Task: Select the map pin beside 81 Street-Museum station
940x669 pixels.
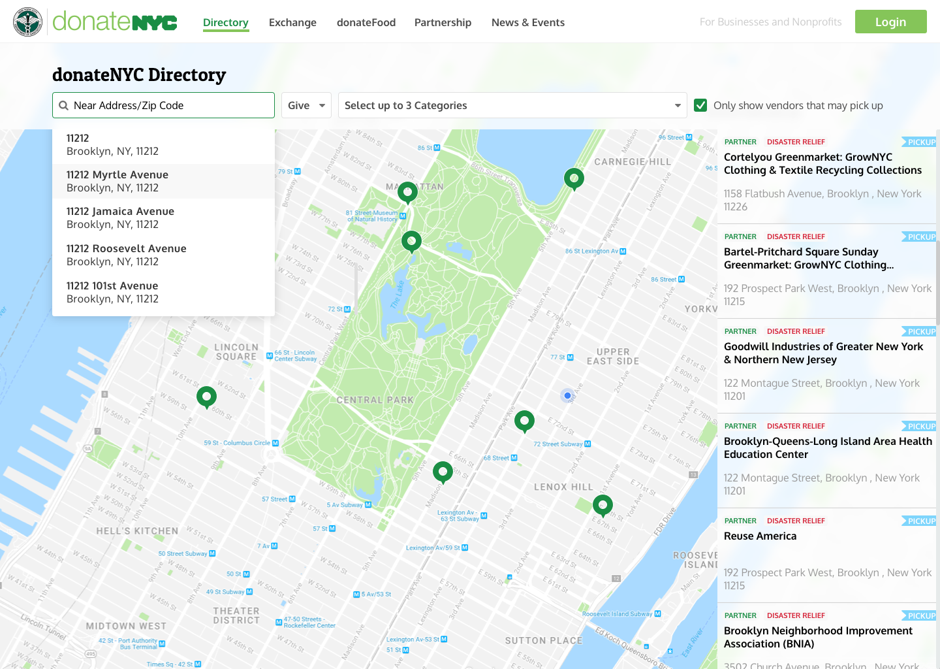Action: [407, 193]
